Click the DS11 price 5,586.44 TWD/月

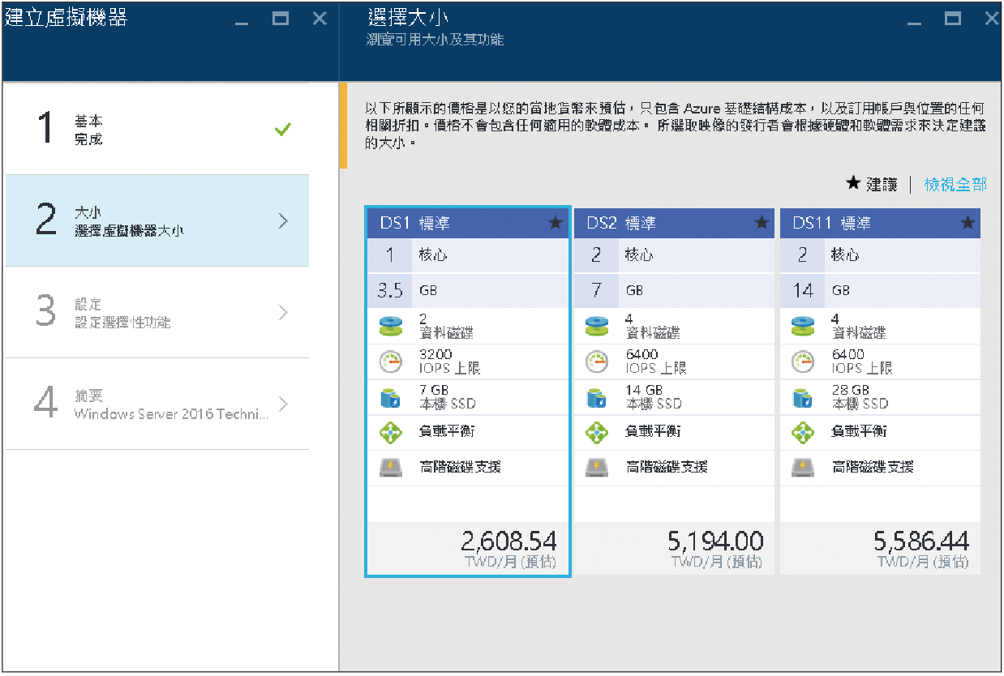point(921,549)
